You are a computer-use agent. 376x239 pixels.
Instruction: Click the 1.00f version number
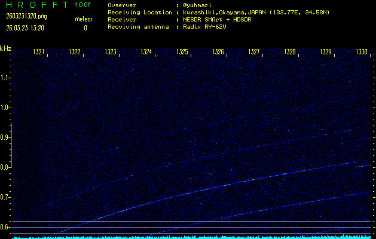pos(84,5)
